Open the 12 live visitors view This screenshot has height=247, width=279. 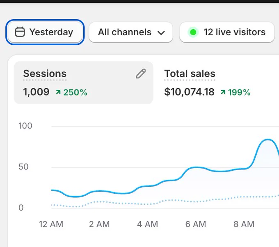click(227, 32)
